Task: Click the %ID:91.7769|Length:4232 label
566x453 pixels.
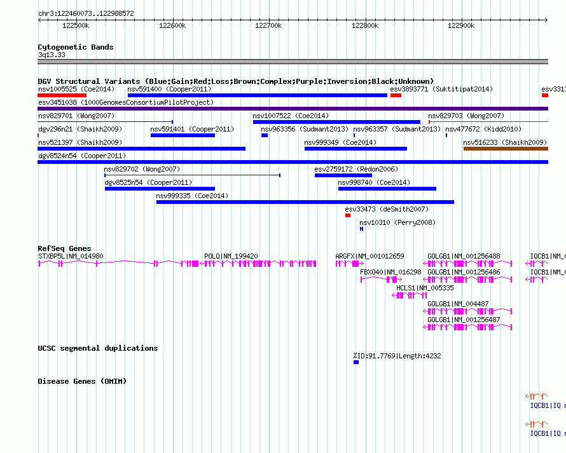Action: 397,356
